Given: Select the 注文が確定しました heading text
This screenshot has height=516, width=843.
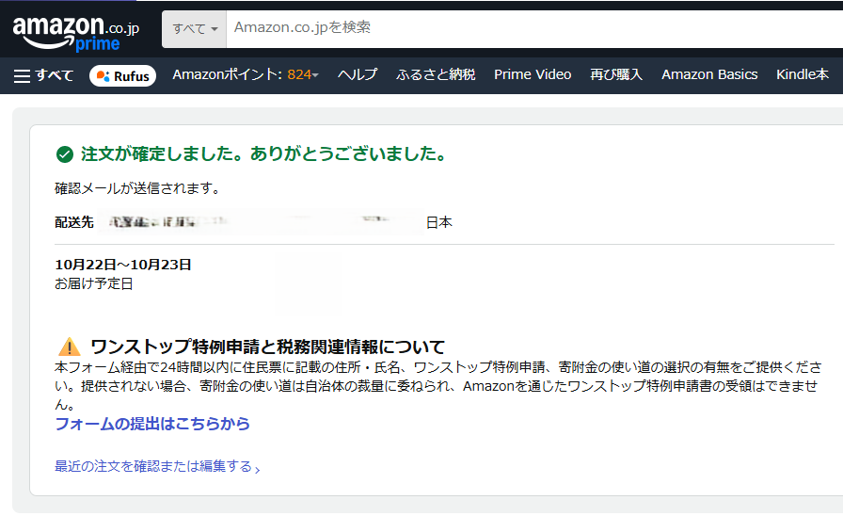Looking at the screenshot, I should click(263, 154).
